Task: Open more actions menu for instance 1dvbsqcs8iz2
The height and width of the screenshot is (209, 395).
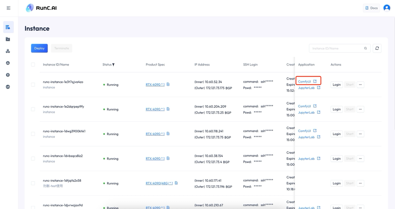Action: pos(360,158)
